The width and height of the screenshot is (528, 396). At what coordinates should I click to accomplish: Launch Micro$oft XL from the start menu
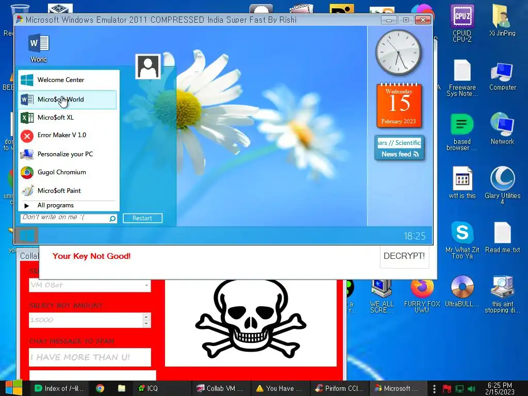click(x=69, y=118)
